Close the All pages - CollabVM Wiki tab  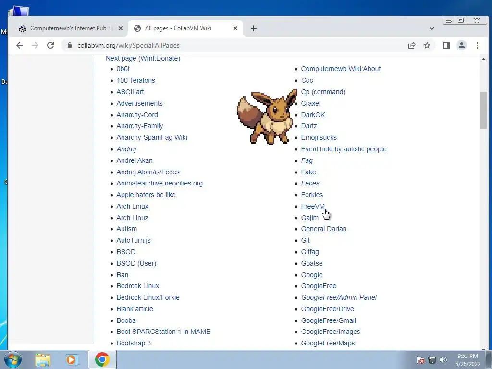235,28
